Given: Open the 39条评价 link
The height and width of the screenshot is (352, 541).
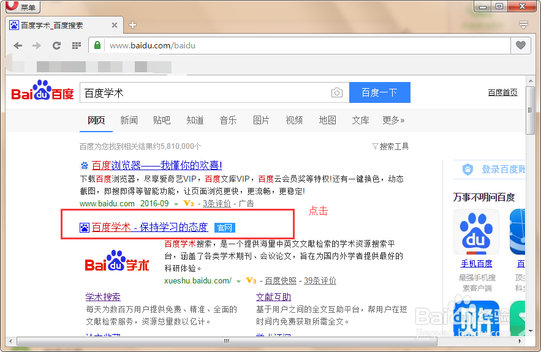Looking at the screenshot, I should 320,280.
